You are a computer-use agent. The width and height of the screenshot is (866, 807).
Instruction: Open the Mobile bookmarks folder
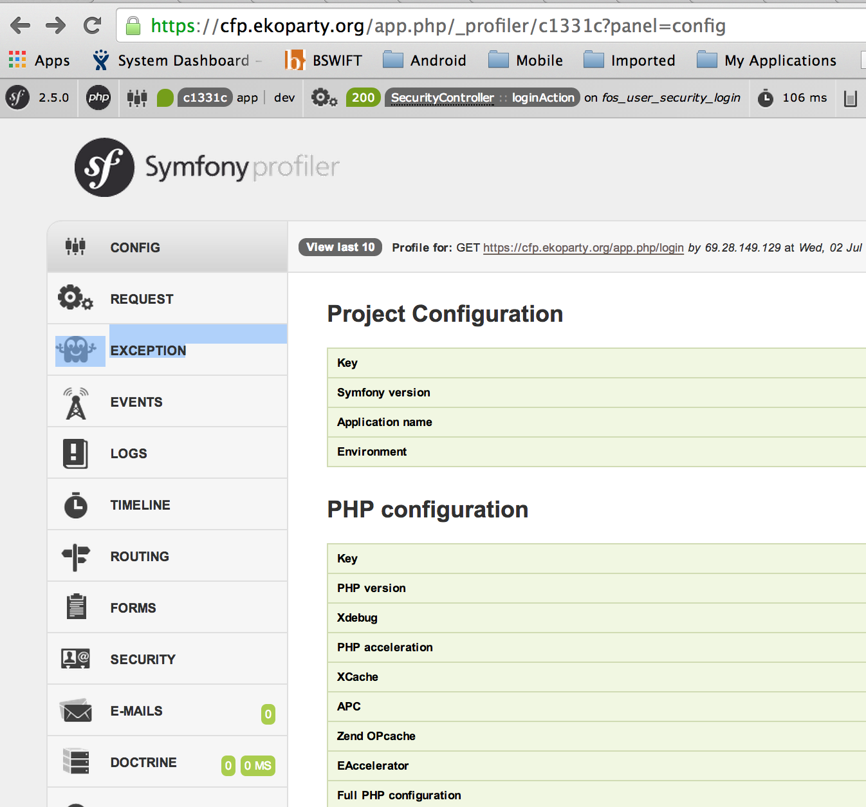[x=525, y=60]
